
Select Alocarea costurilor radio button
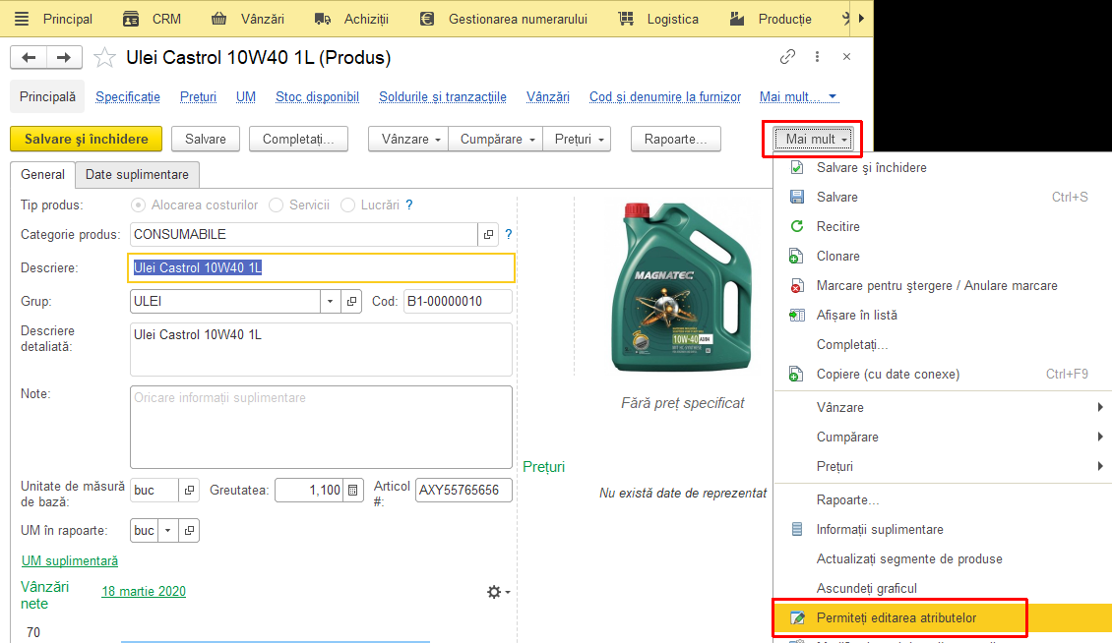tap(139, 205)
